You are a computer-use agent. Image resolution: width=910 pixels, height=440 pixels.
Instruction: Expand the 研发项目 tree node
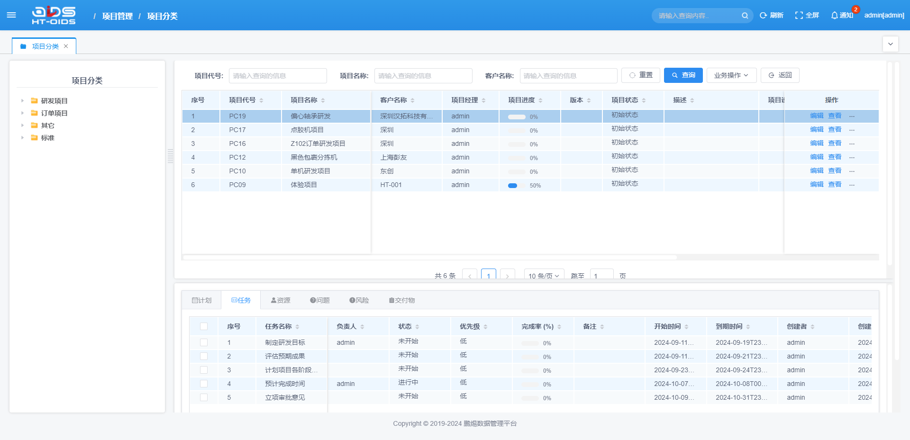[x=22, y=100]
